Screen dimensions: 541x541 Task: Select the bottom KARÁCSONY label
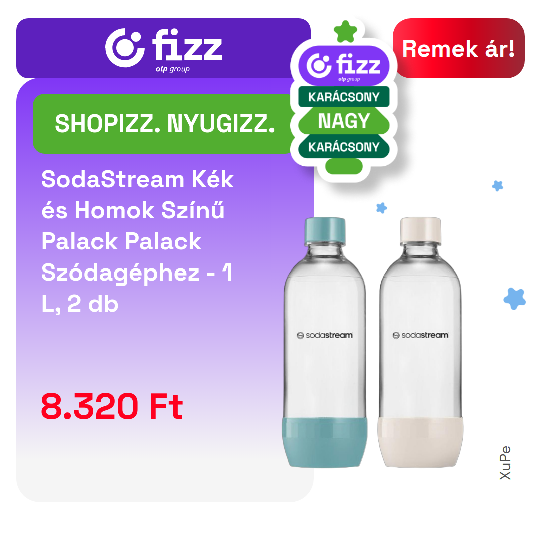tap(344, 147)
